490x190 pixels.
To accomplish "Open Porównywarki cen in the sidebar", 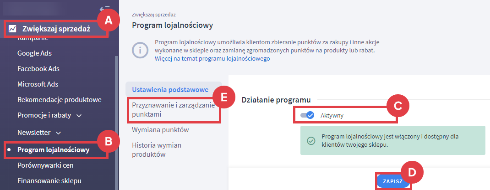I will point(45,165).
